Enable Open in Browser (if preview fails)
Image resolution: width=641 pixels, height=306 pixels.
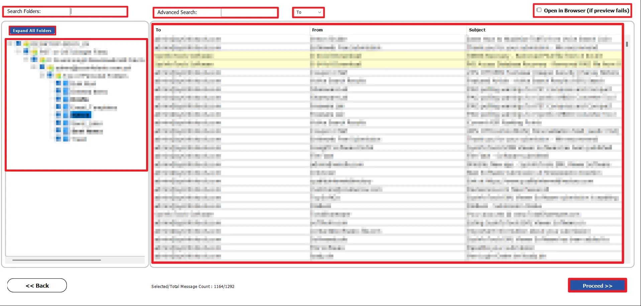539,10
